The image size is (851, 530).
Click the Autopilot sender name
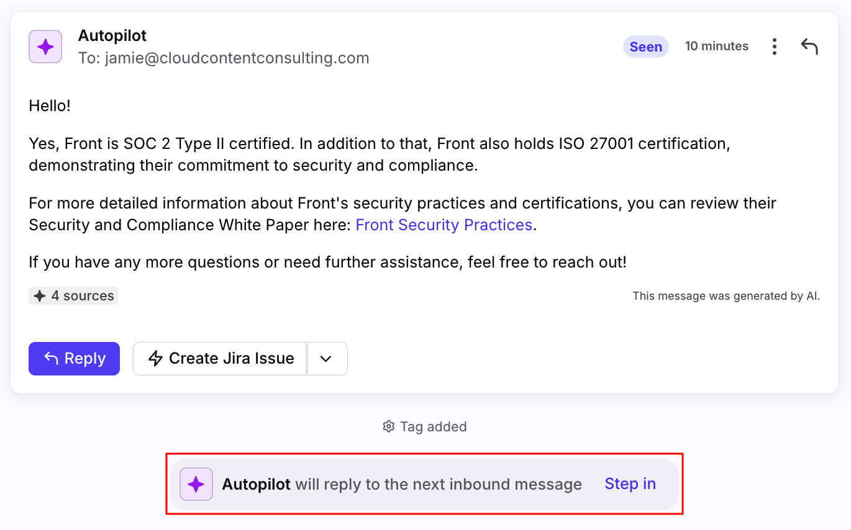click(112, 35)
